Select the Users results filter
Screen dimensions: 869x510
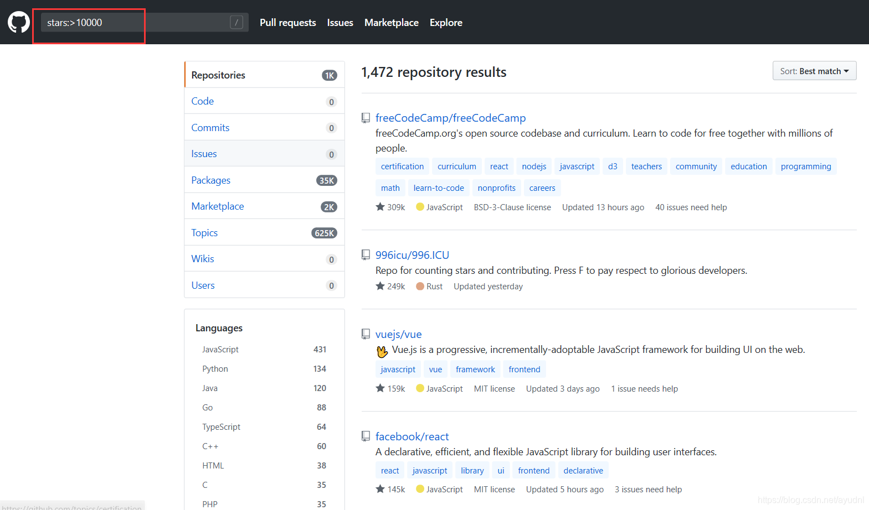(264, 285)
